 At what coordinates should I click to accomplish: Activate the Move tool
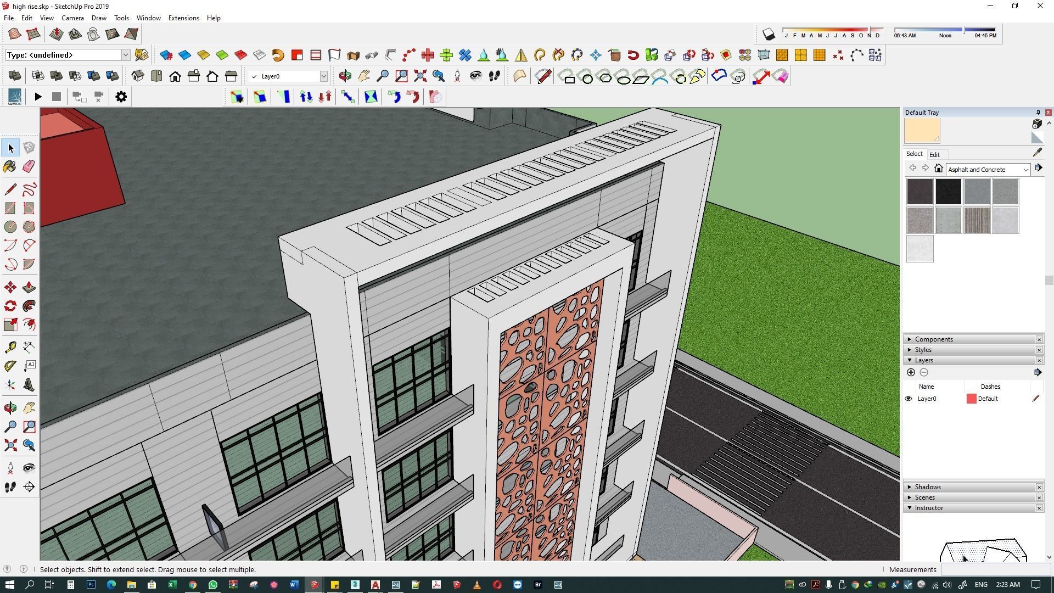(x=10, y=287)
